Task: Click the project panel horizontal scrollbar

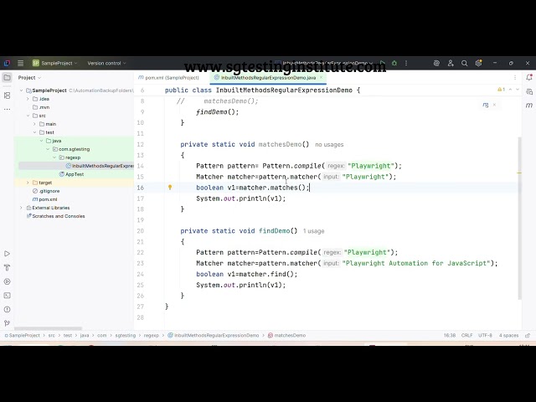Action: [x=48, y=328]
